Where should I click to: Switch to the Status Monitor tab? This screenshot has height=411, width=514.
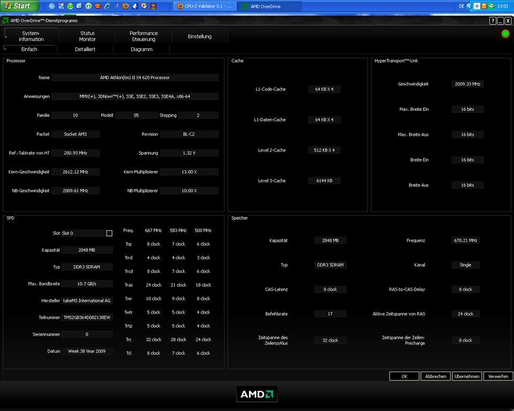87,36
